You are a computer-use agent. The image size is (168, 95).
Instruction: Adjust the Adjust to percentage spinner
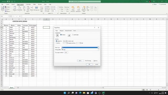66,41
